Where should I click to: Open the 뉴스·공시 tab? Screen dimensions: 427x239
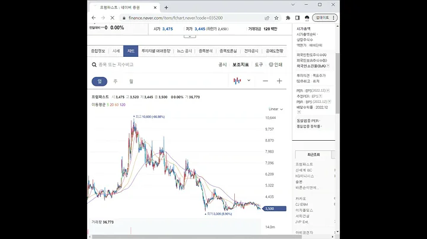pyautogui.click(x=184, y=51)
